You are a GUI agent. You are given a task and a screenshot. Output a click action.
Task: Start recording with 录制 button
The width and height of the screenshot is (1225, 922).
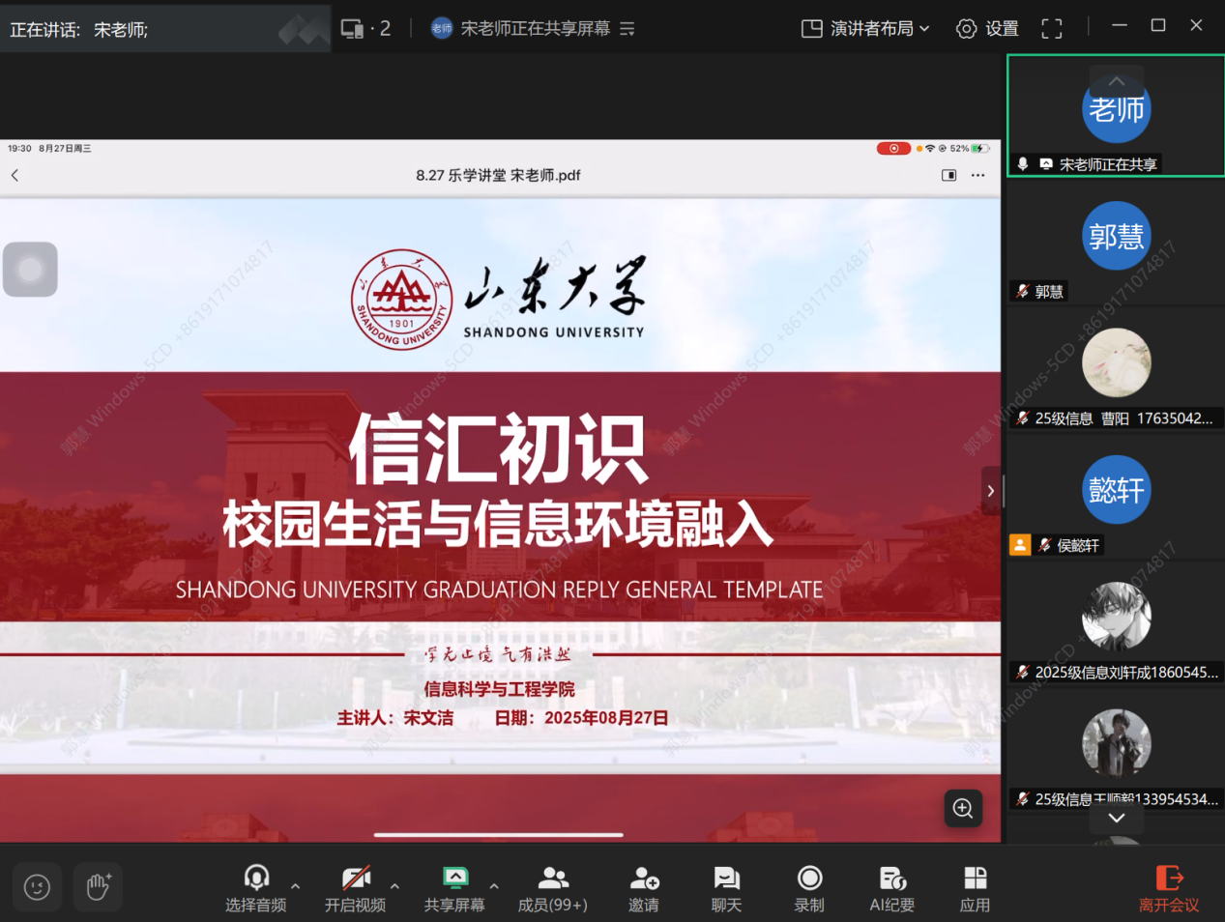tap(809, 888)
